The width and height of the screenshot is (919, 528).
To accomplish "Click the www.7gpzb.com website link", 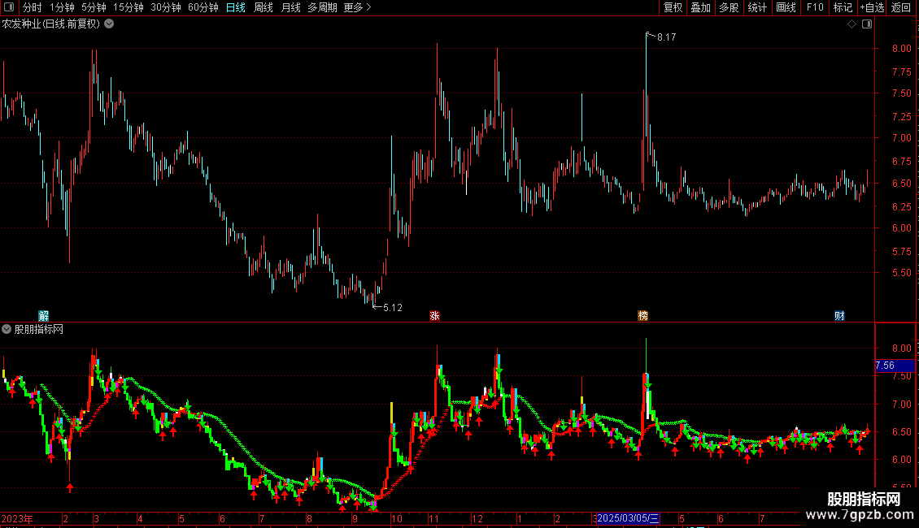I will (860, 514).
